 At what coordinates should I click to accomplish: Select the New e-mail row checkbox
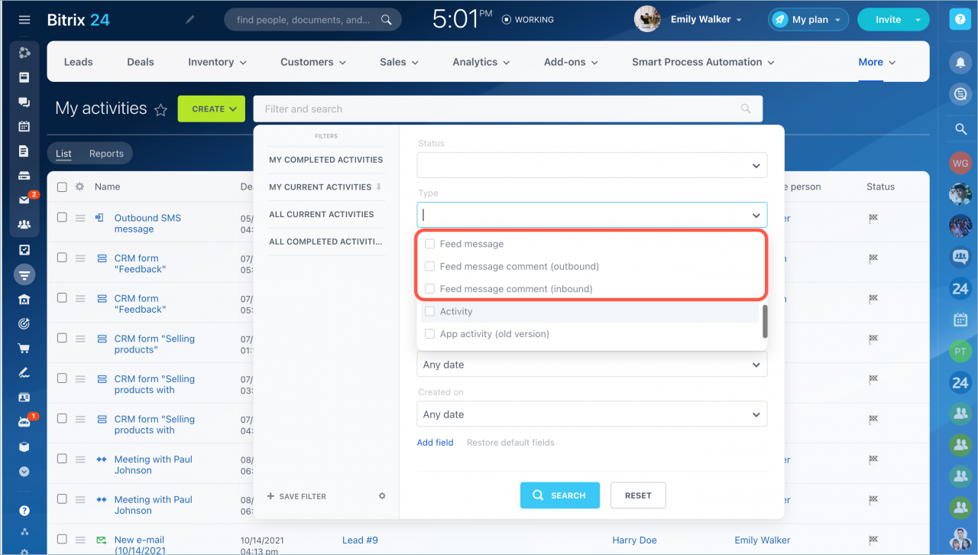click(62, 539)
